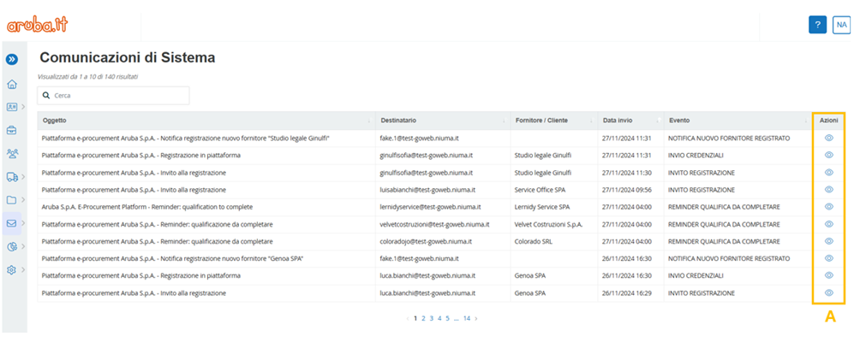The image size is (860, 342).
Task: Go to the Home icon in sidebar
Action: click(11, 85)
